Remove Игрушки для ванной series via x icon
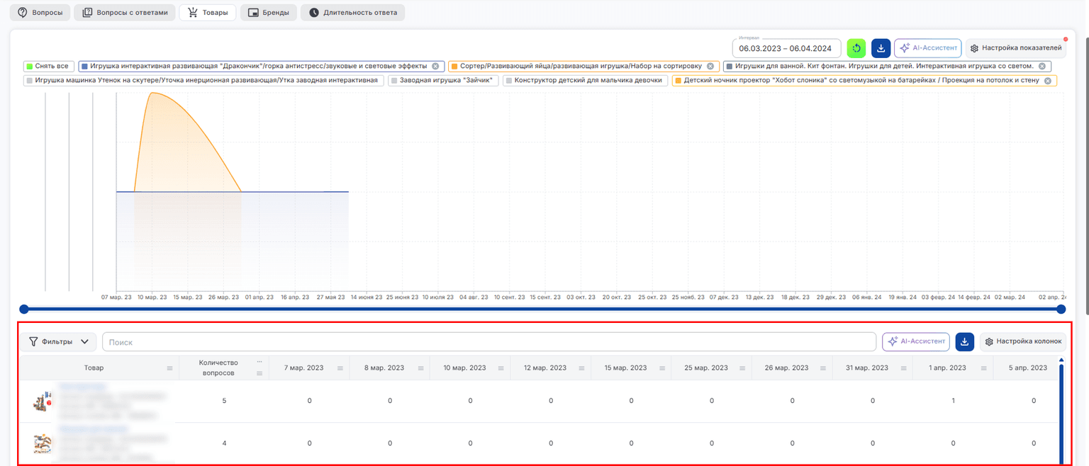 pos(1042,66)
